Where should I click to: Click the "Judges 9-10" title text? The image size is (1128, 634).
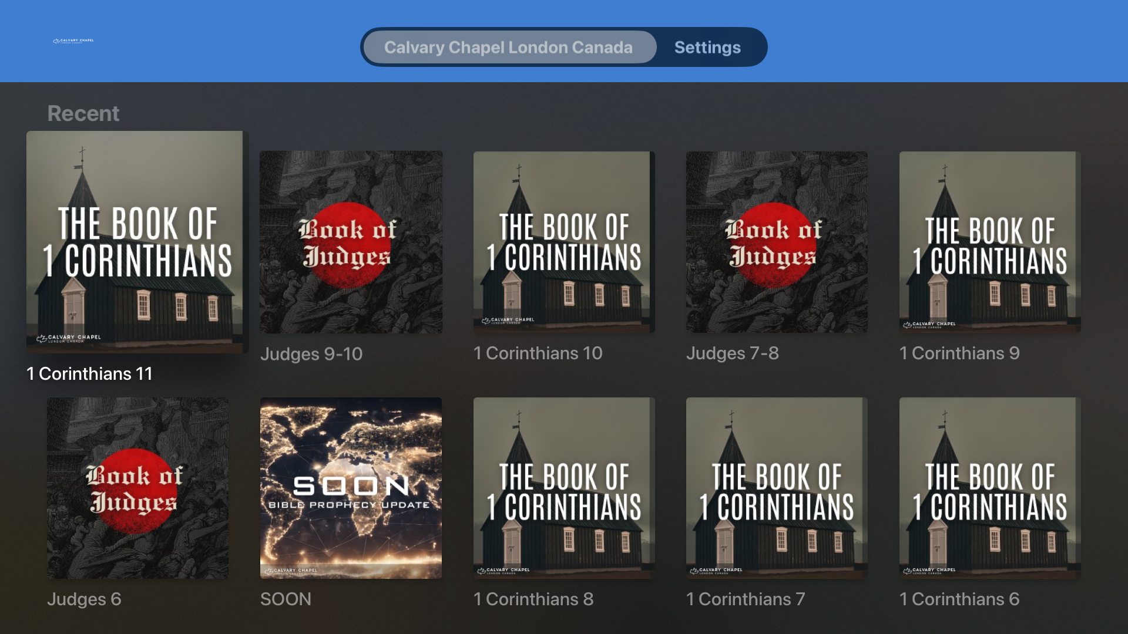click(x=311, y=353)
